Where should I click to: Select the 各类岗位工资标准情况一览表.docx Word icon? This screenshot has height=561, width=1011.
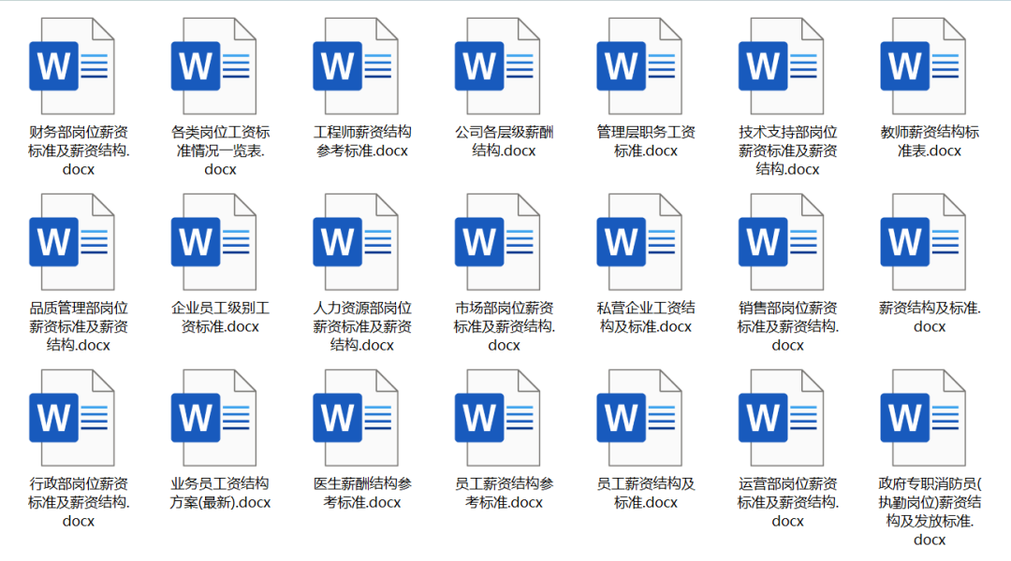pyautogui.click(x=214, y=66)
